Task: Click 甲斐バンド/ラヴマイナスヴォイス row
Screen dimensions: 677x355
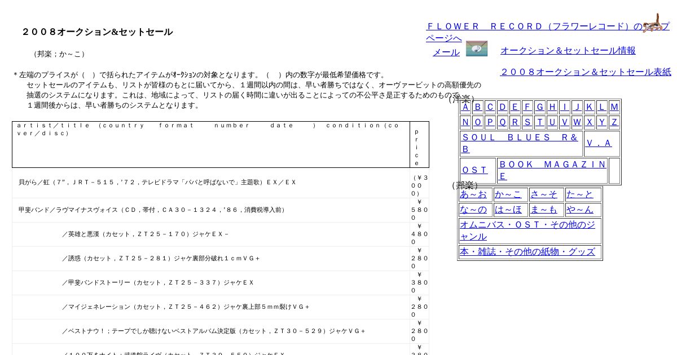Action: (220, 210)
